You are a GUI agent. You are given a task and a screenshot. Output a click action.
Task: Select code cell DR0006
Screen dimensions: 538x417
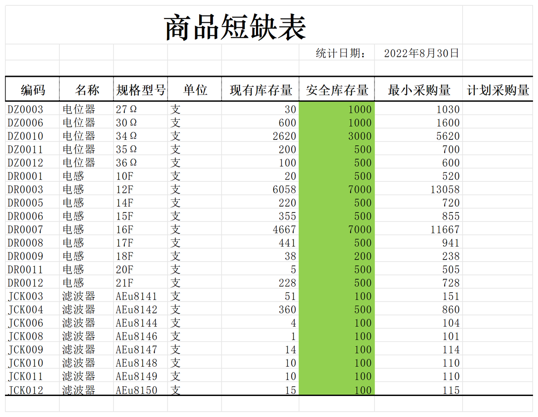[x=32, y=216]
